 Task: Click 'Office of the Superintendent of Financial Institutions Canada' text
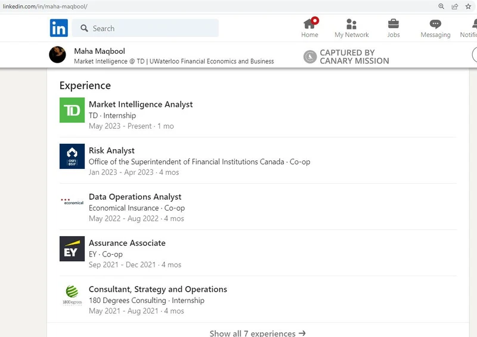[187, 162]
